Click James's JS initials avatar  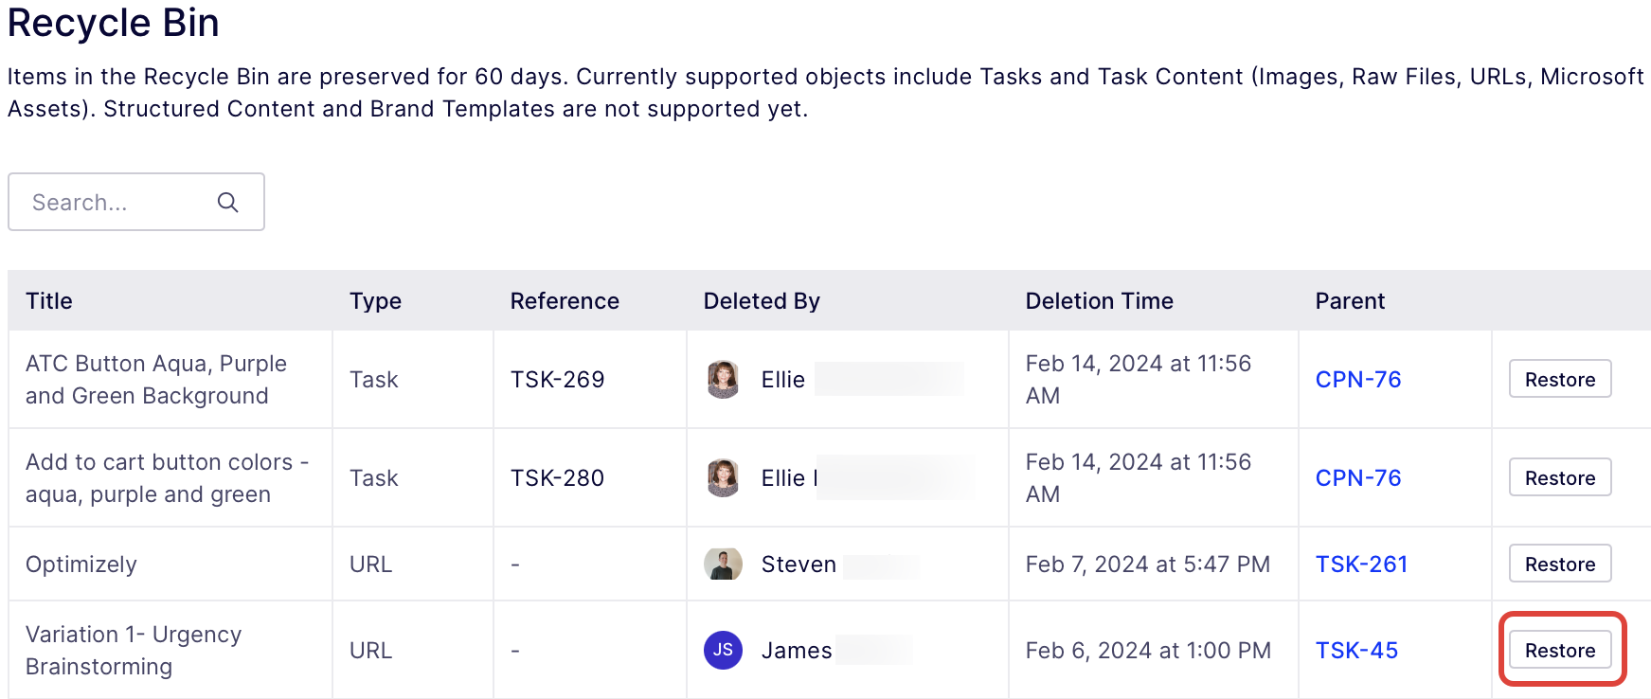(723, 650)
